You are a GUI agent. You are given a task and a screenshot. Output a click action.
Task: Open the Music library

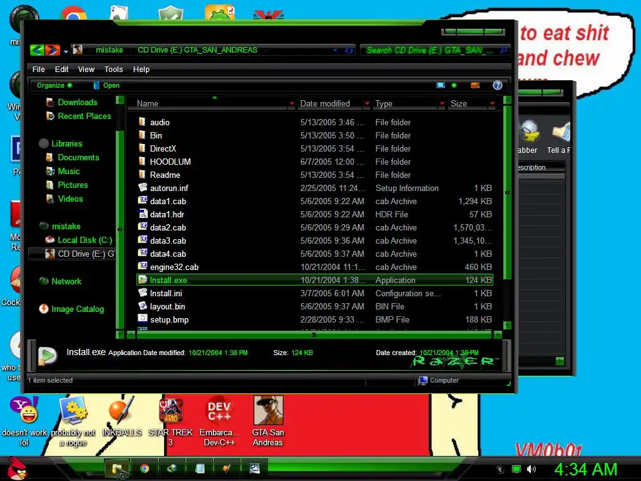tap(68, 172)
